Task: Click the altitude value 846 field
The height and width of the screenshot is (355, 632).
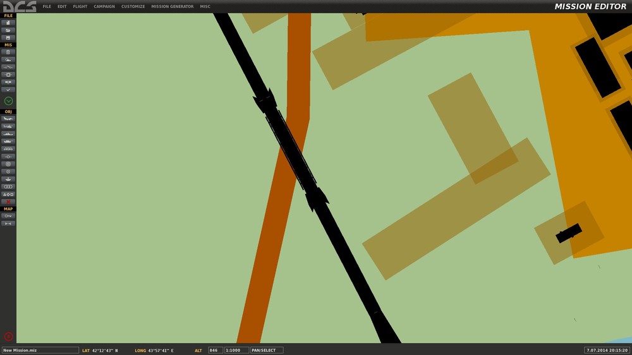Action: point(216,350)
